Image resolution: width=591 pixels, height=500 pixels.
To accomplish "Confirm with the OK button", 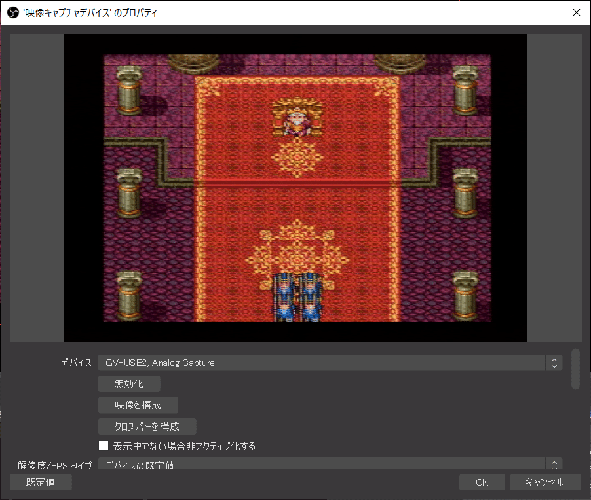I will (482, 482).
